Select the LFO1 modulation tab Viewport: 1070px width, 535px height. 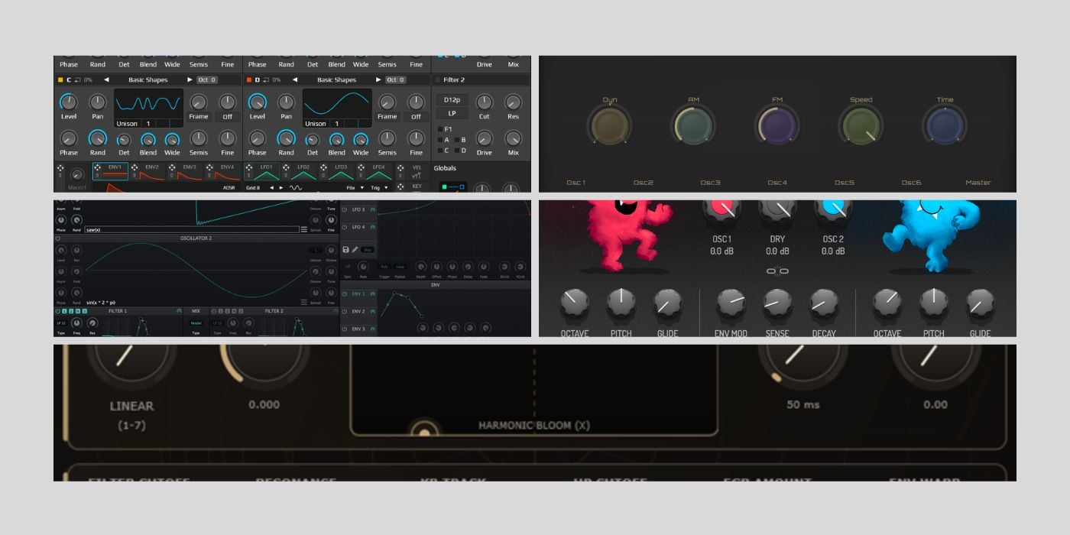tap(261, 171)
